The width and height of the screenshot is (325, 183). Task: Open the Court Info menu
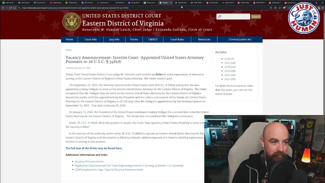tap(91, 39)
